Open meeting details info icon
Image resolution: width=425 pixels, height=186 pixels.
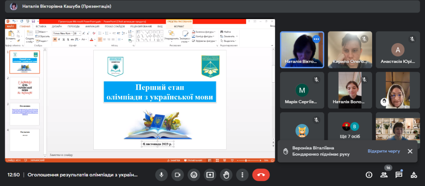[x=369, y=175]
